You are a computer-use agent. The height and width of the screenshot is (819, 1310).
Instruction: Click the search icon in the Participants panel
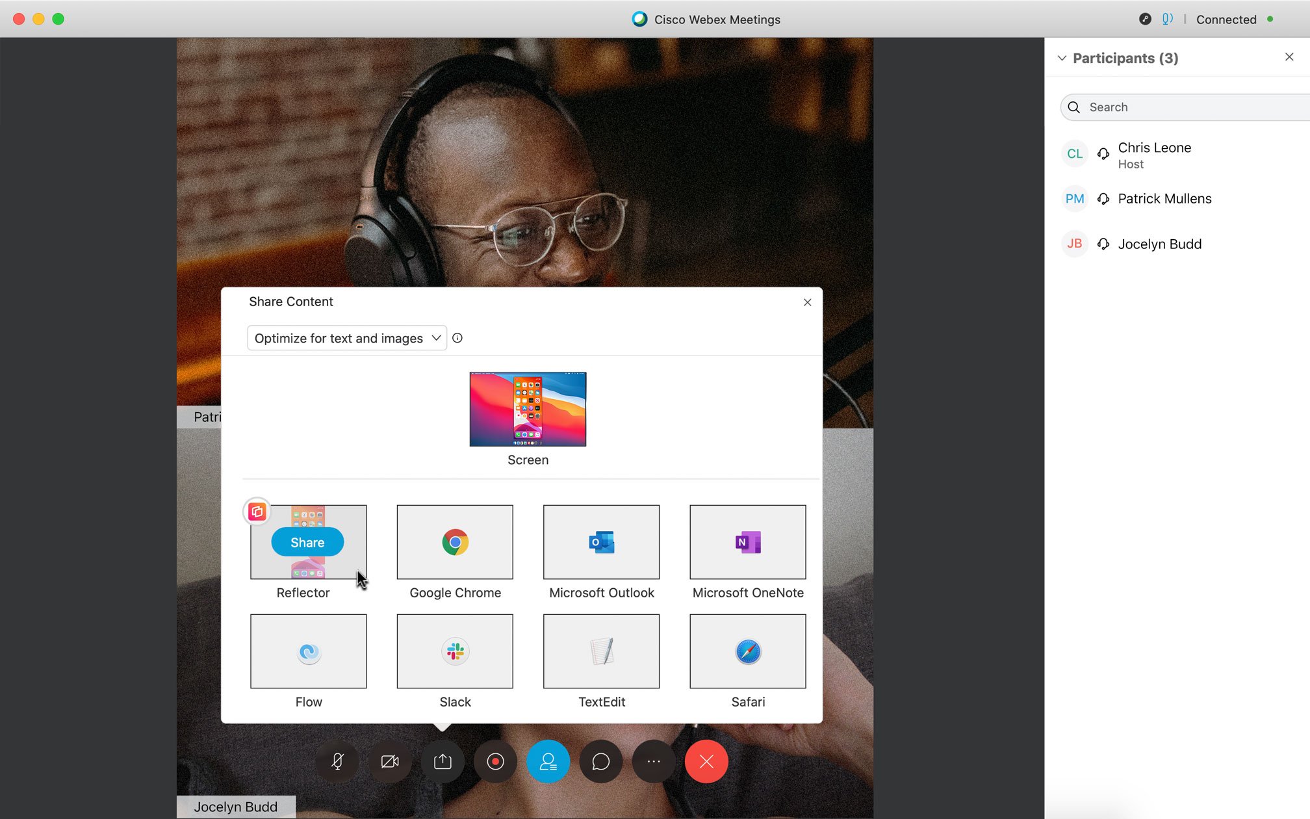click(1073, 107)
